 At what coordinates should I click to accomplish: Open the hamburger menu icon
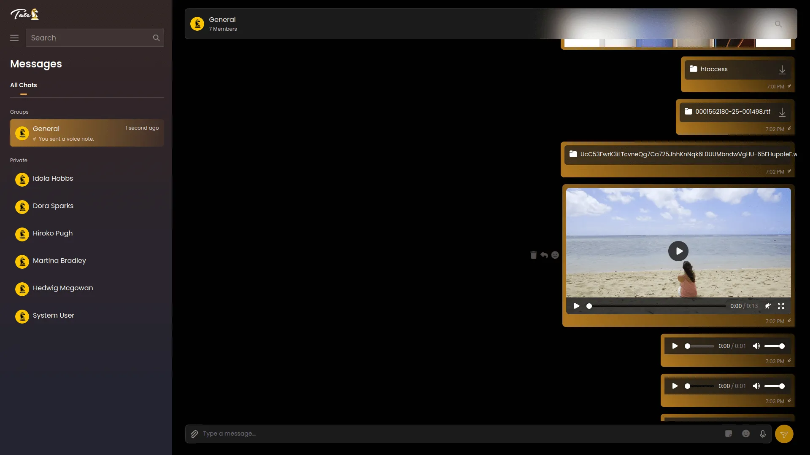14,38
